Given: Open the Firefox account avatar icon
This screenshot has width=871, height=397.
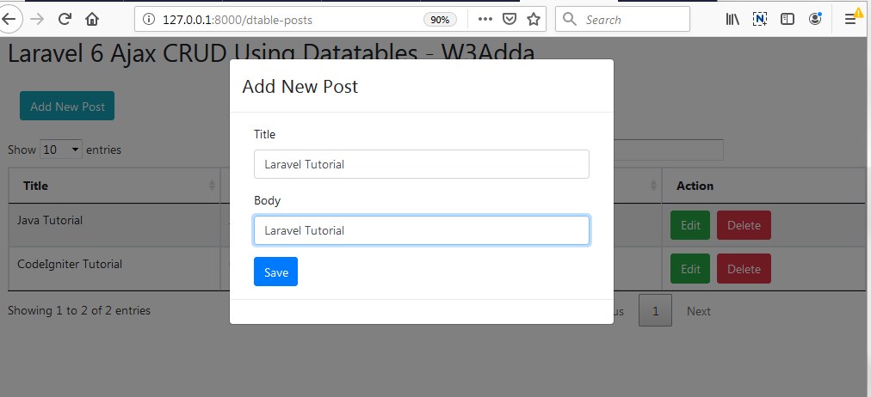Looking at the screenshot, I should [x=815, y=20].
